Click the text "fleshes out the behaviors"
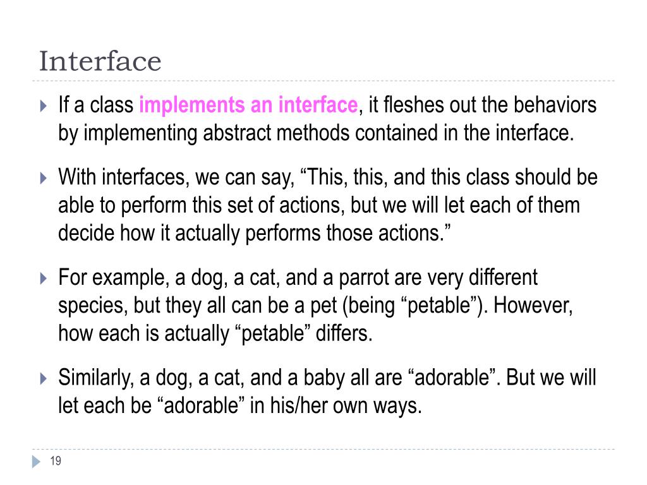Screen dimensions: 647x485 [490, 105]
